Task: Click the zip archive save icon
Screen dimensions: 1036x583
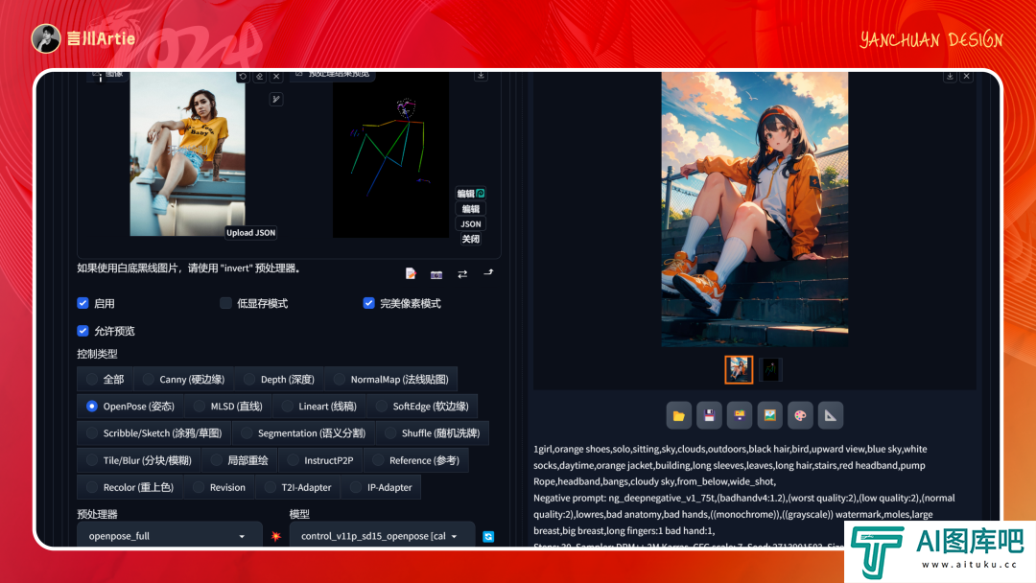Action: coord(740,415)
